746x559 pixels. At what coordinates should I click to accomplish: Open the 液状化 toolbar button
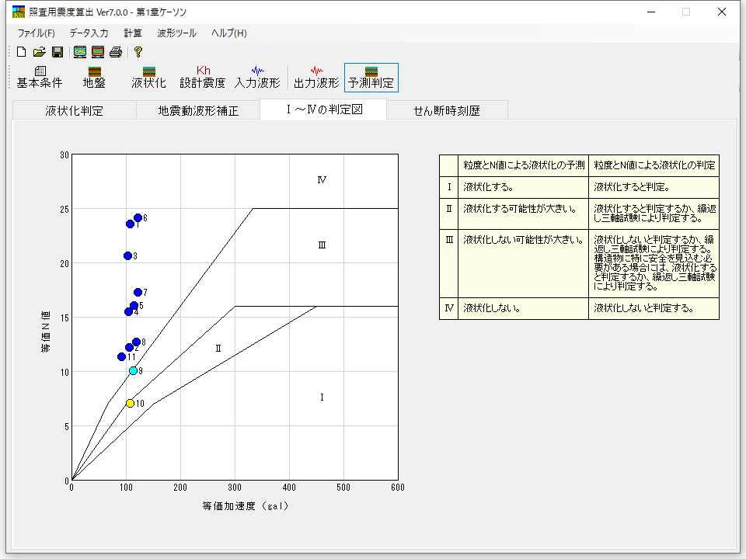coord(149,78)
